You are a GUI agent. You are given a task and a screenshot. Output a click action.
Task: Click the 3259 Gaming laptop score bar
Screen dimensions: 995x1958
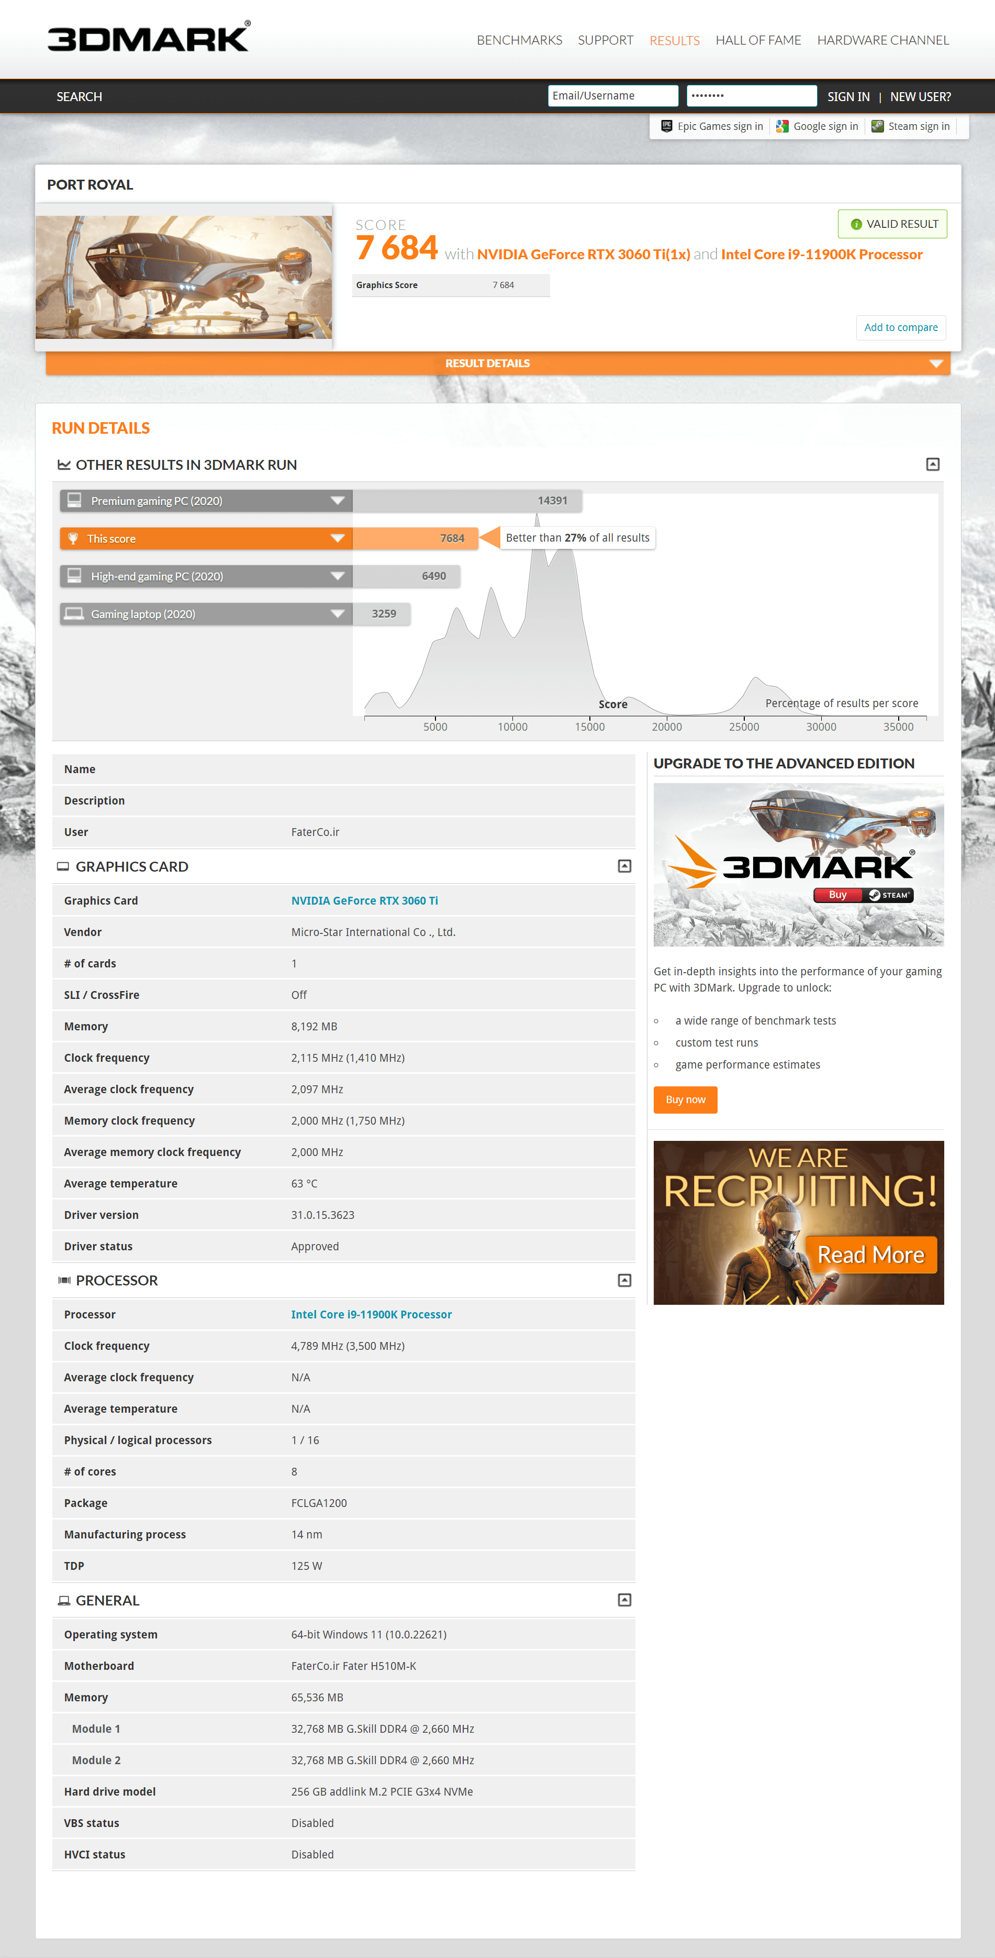pyautogui.click(x=381, y=613)
